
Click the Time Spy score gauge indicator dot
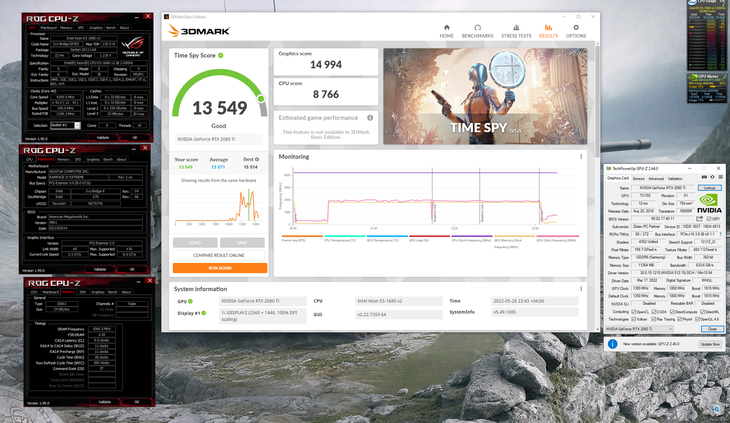[261, 98]
